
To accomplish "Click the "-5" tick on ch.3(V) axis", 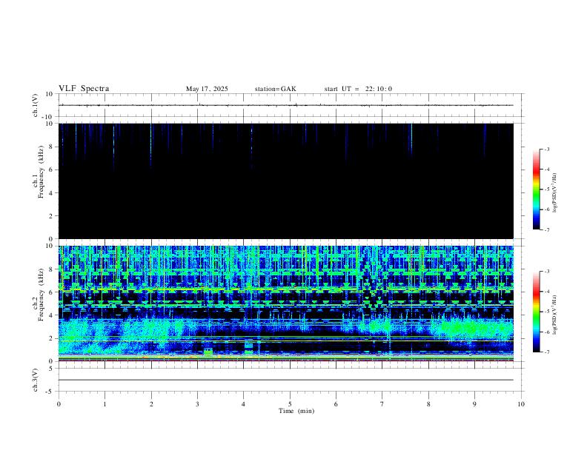I will (50, 392).
